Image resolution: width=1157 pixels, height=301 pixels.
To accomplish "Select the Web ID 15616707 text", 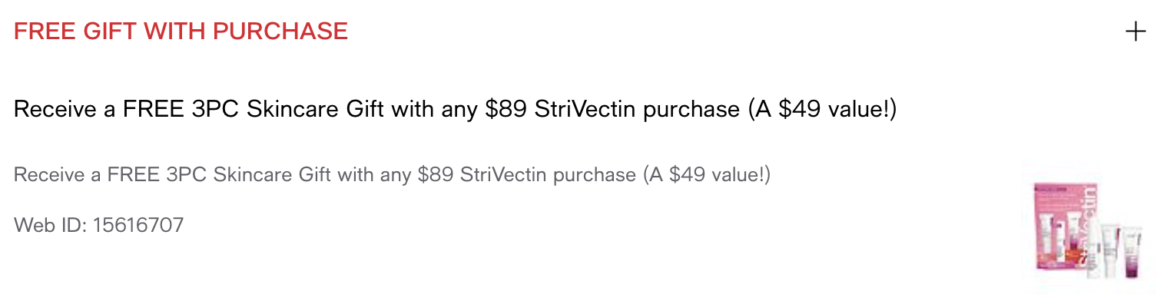I will [x=99, y=225].
